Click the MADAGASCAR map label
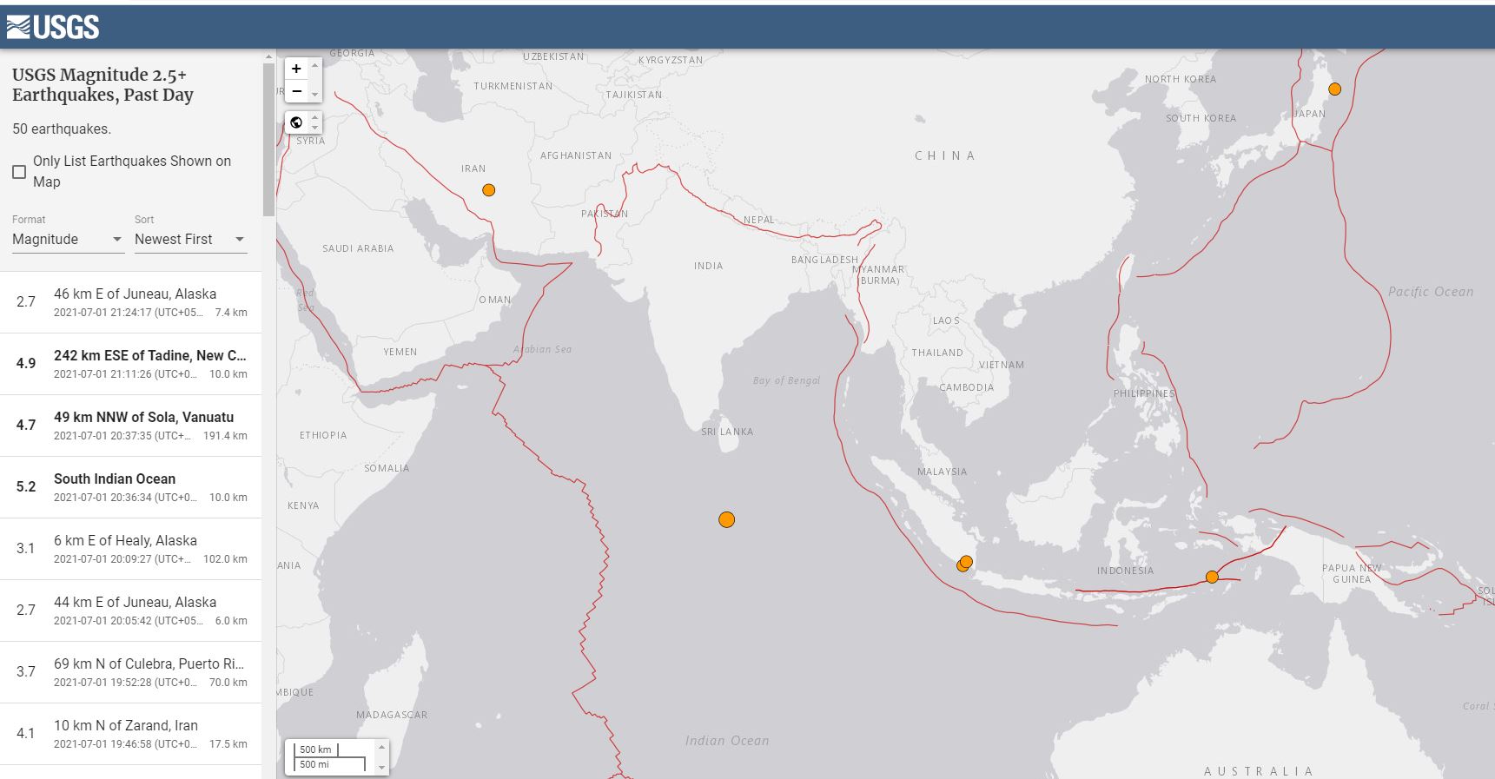Screen dimensions: 1495x779 coord(392,715)
